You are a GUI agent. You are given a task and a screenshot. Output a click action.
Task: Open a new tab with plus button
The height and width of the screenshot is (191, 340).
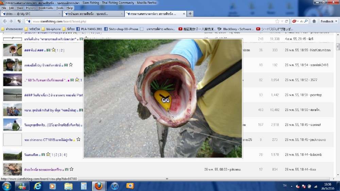coord(190,14)
